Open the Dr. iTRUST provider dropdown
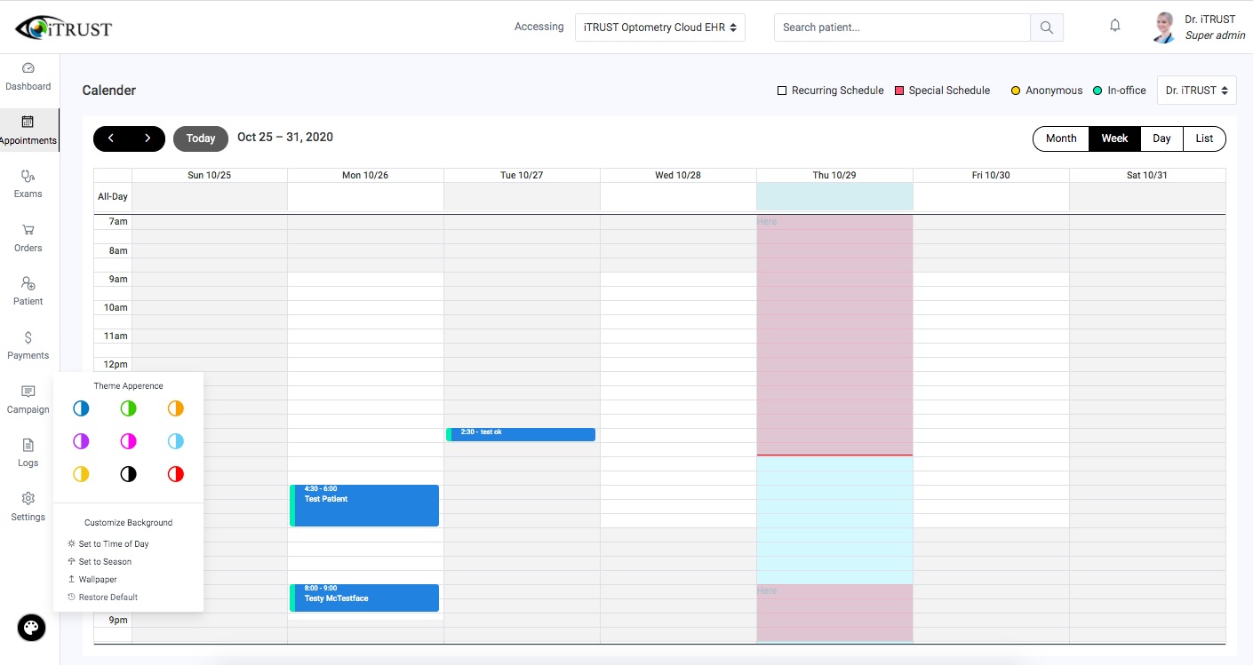This screenshot has height=665, width=1253. point(1196,91)
